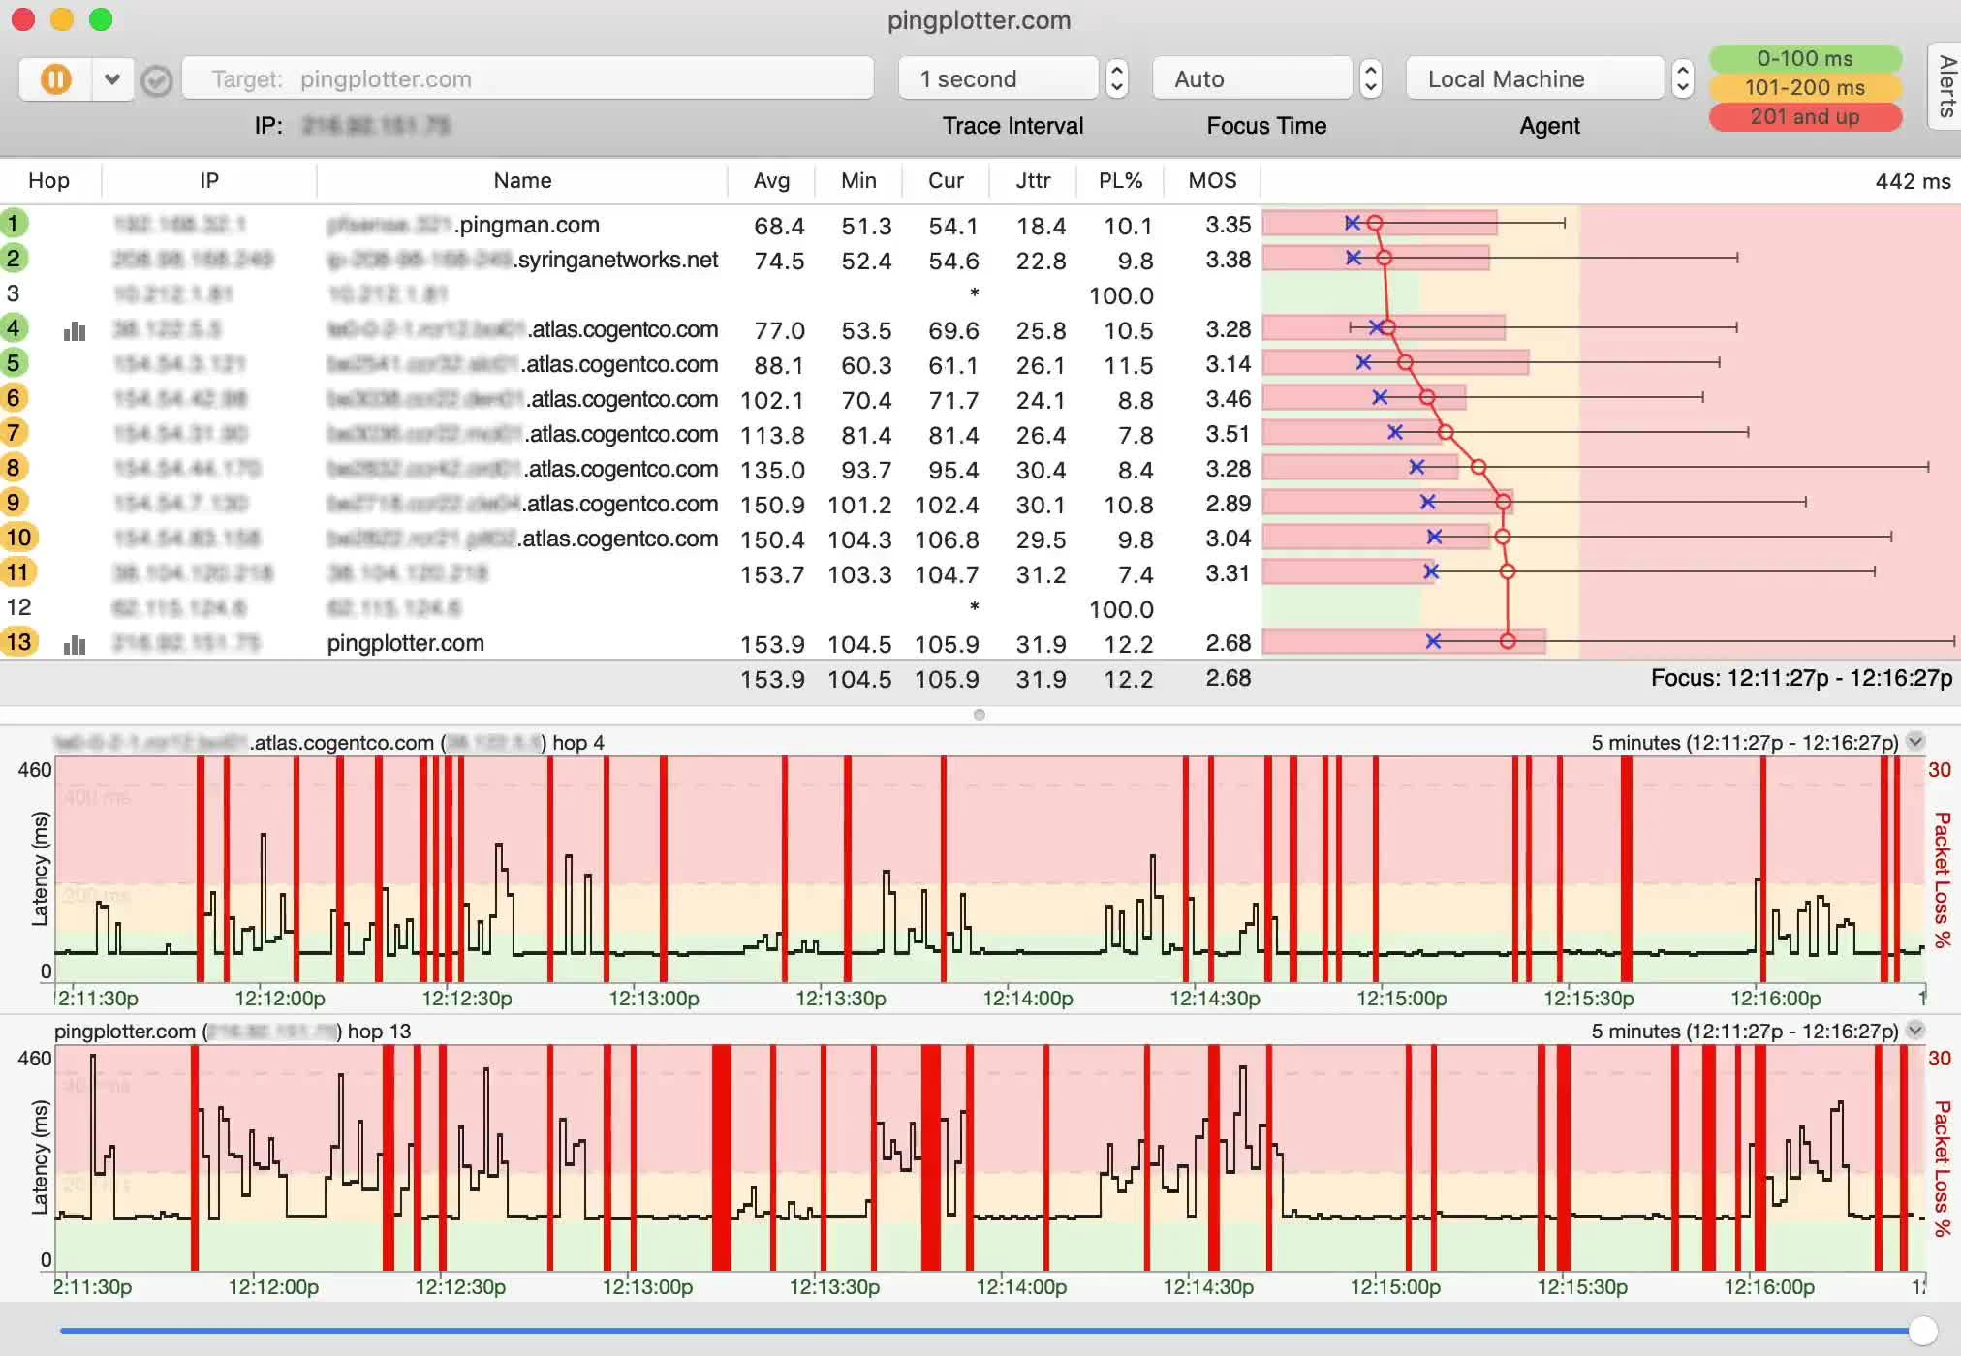
Task: Click the hop 1 green number badge
Action: (14, 224)
